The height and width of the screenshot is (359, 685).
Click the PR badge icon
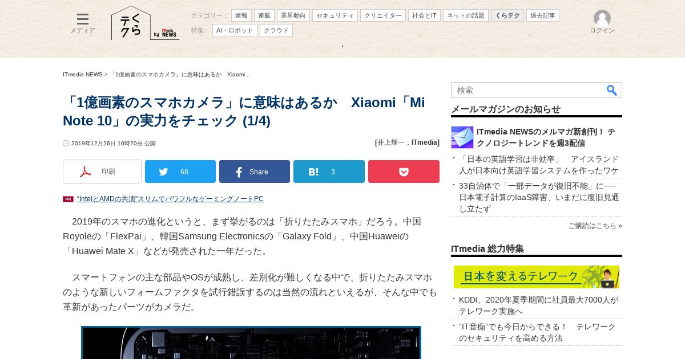tap(68, 199)
